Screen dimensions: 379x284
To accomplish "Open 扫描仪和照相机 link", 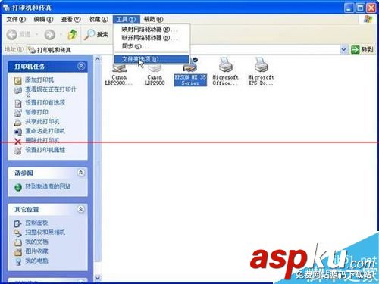I will click(x=45, y=233).
